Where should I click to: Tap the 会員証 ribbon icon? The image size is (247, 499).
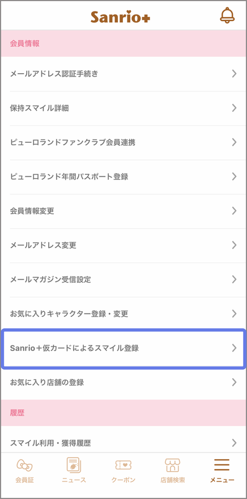point(24,467)
